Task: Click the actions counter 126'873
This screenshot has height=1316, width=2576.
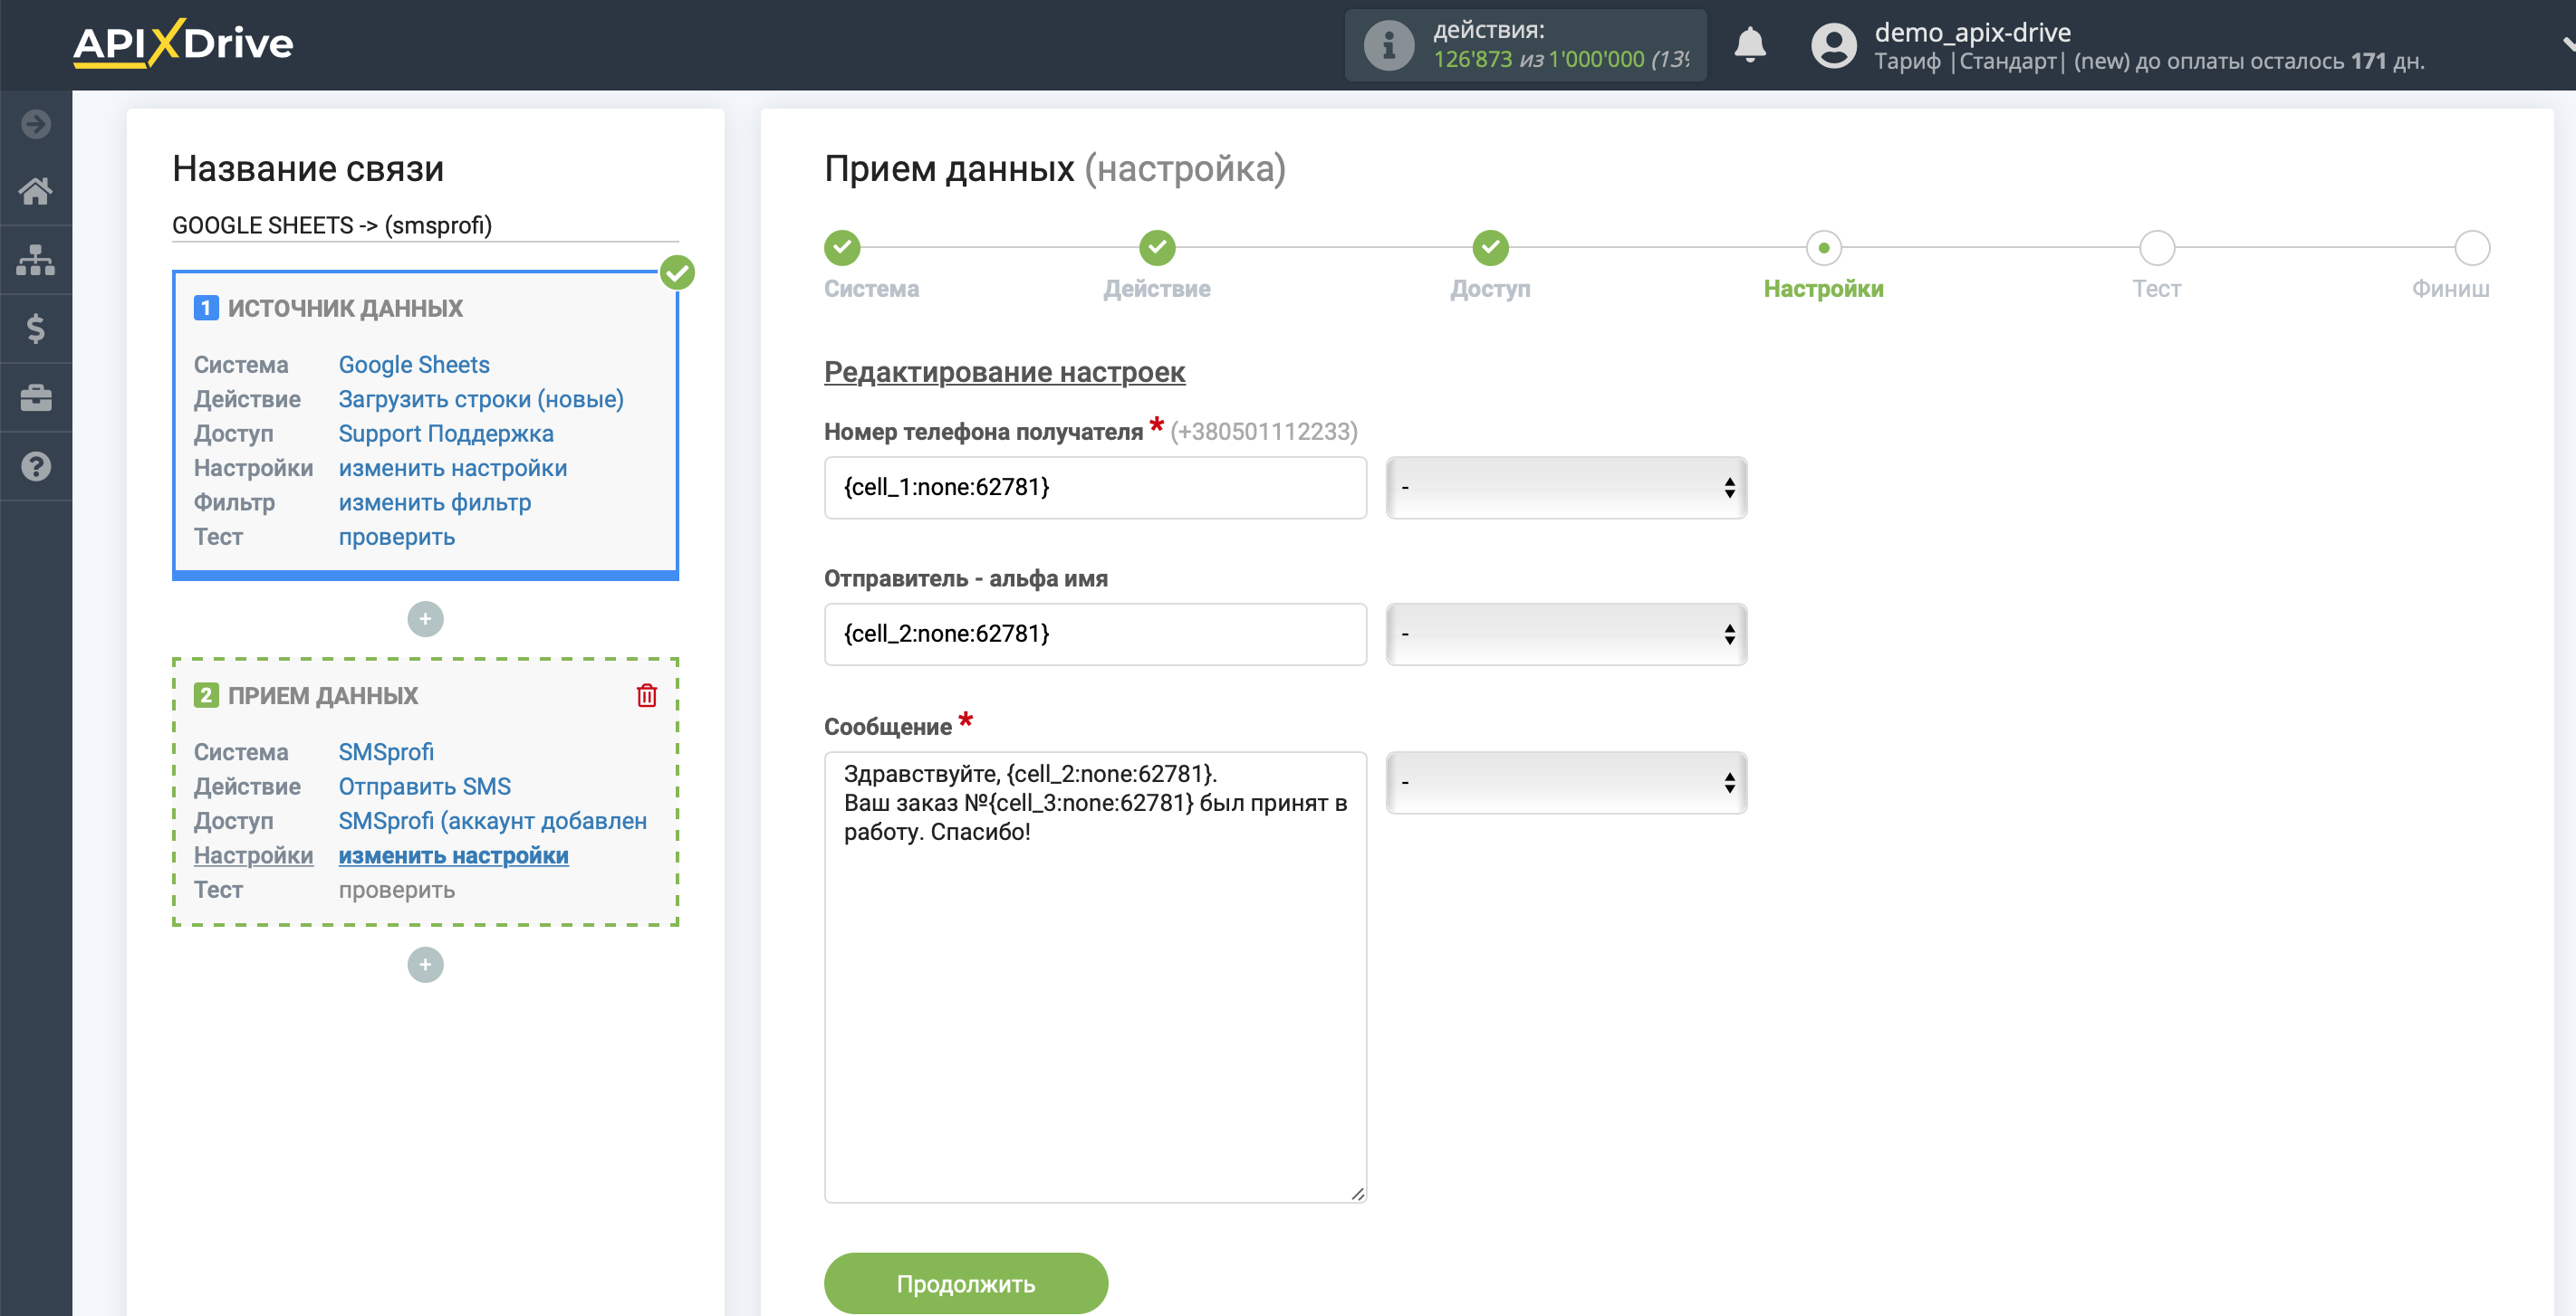Action: [1472, 60]
